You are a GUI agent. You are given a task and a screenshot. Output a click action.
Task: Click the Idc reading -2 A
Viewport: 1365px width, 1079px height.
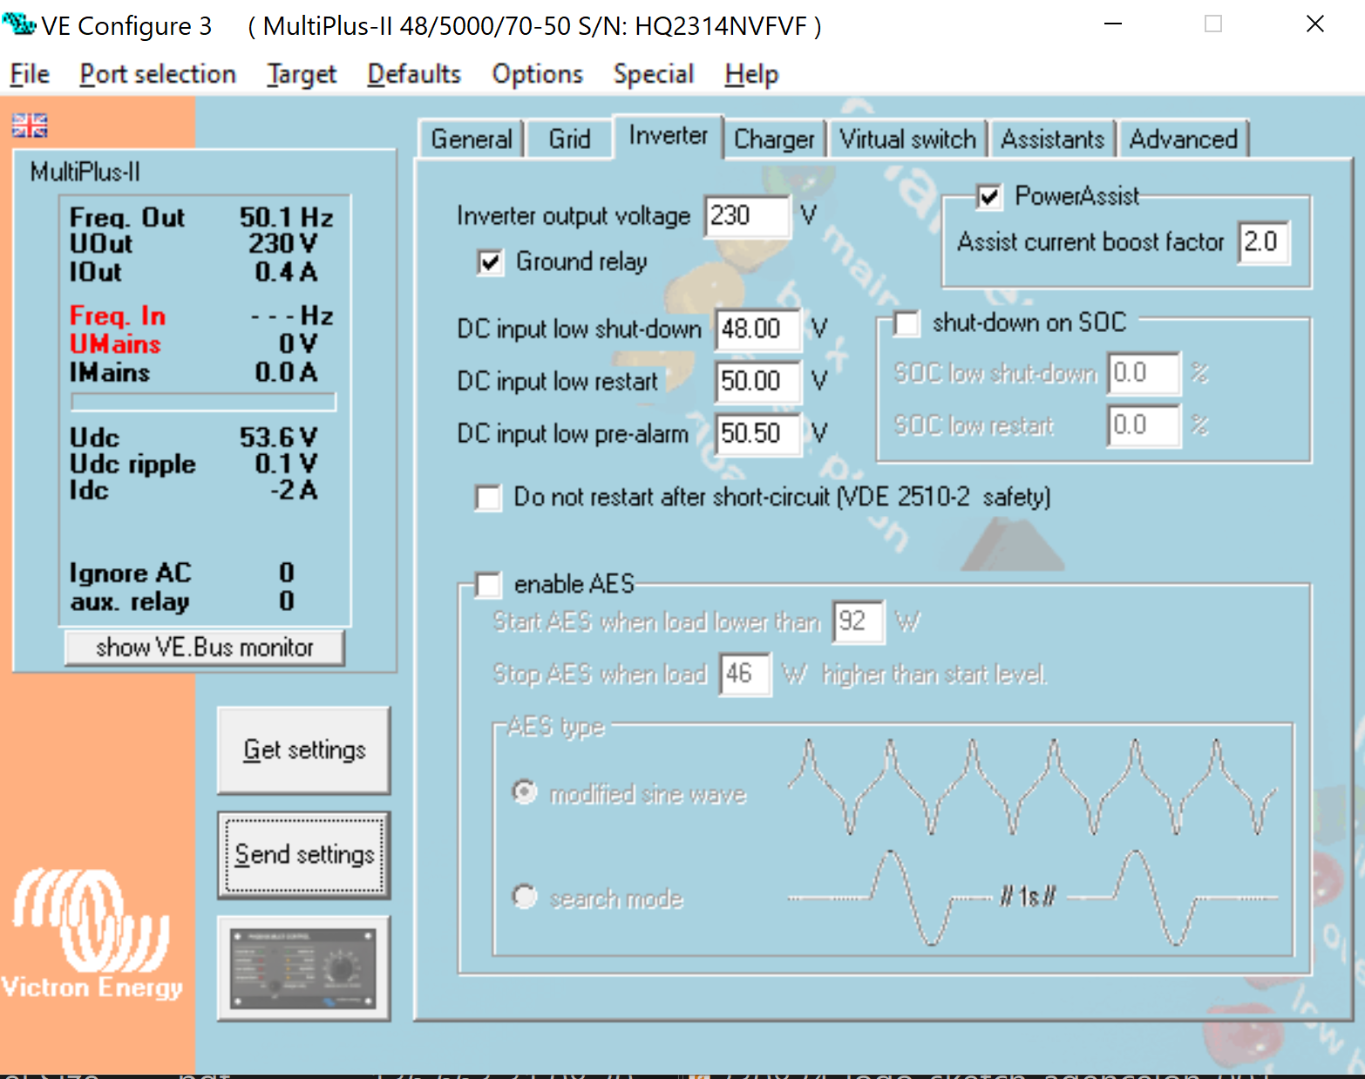pos(294,490)
